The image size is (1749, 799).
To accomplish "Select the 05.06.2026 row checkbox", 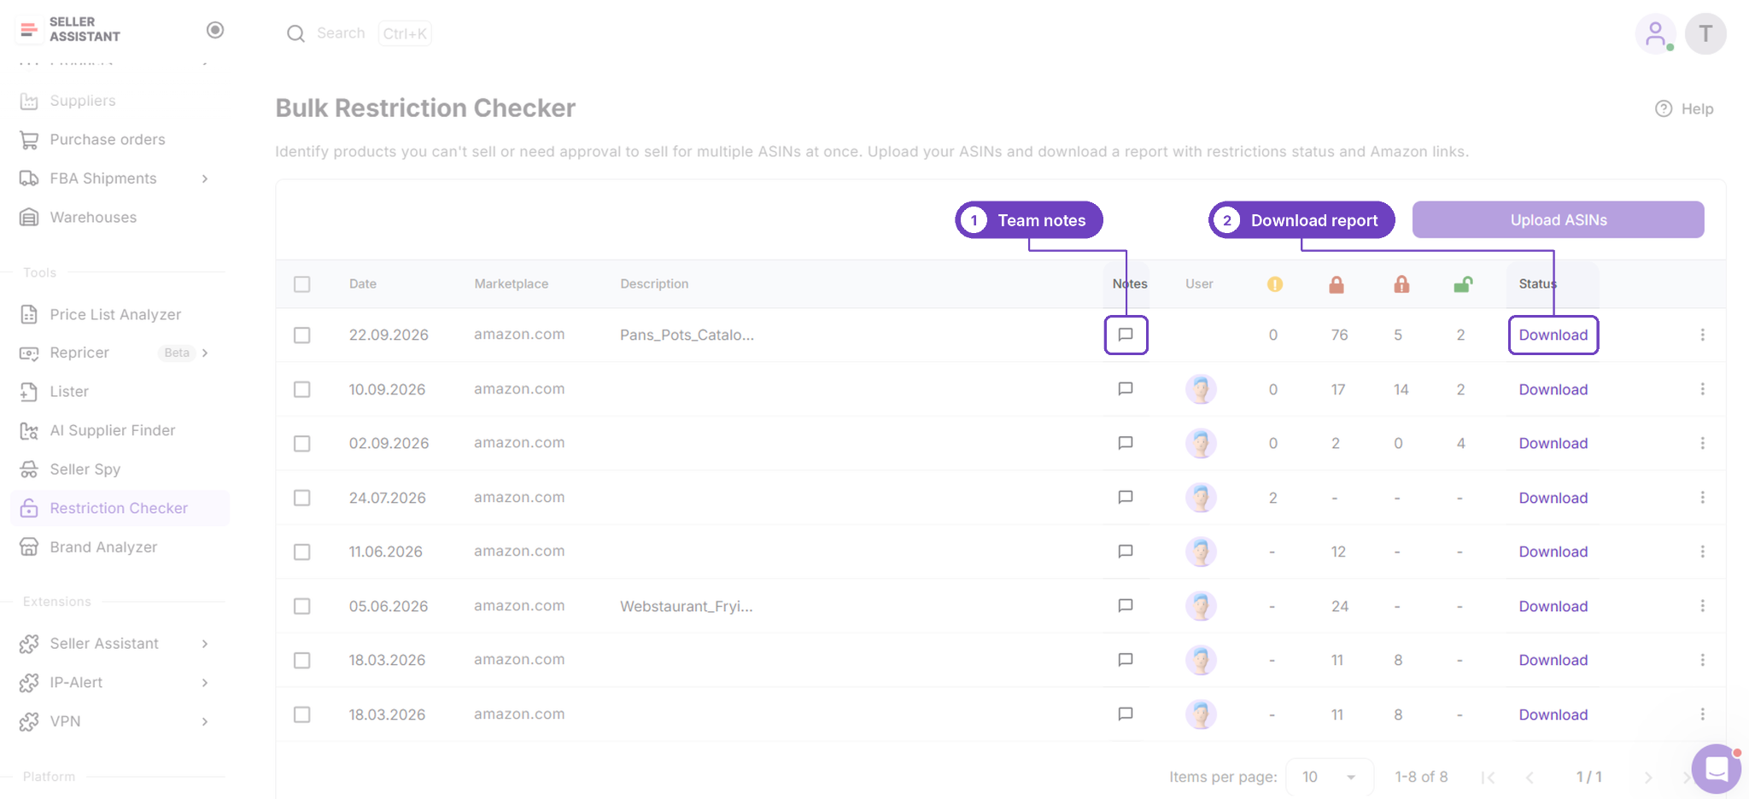I will (x=302, y=606).
